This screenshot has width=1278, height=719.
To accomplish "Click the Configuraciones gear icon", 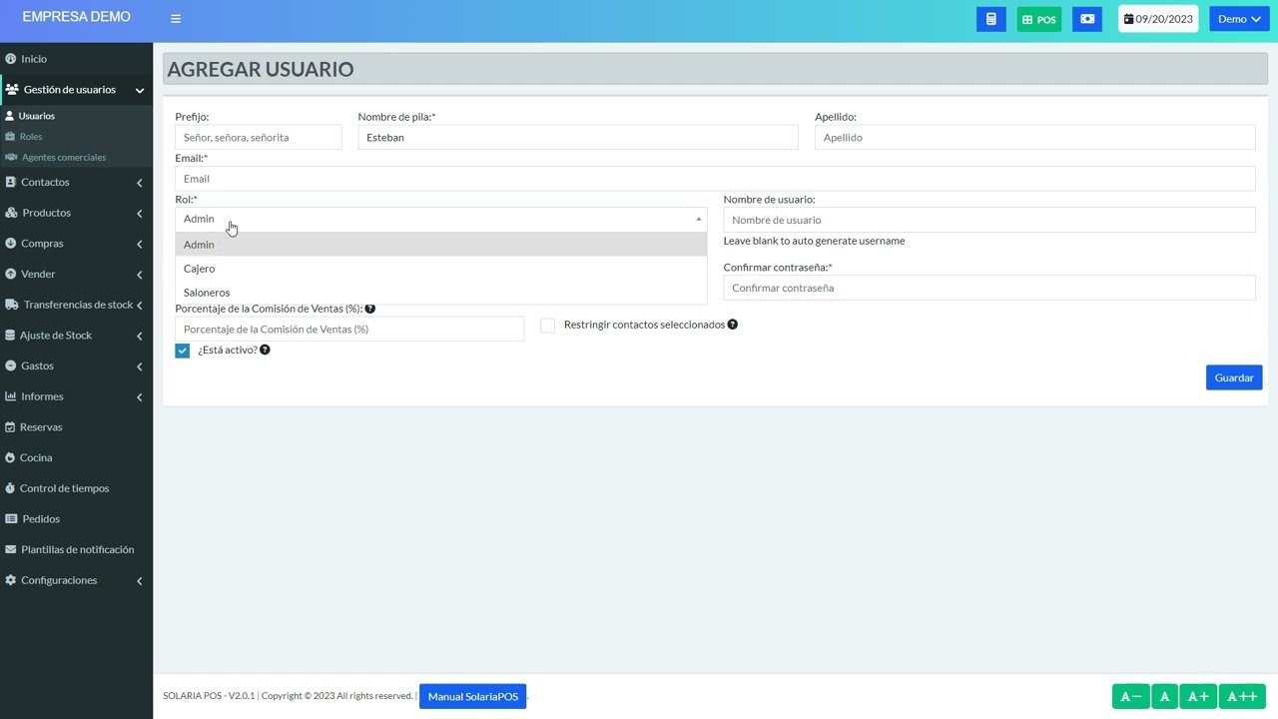I will (x=11, y=580).
